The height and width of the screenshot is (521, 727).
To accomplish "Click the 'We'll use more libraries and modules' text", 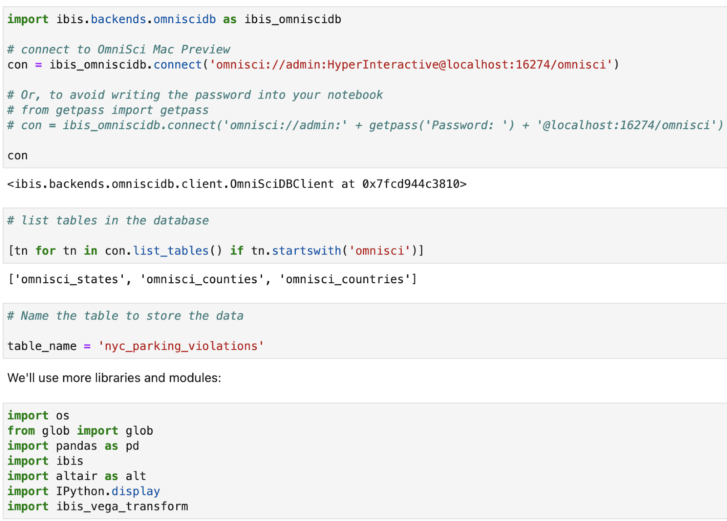I will point(115,378).
